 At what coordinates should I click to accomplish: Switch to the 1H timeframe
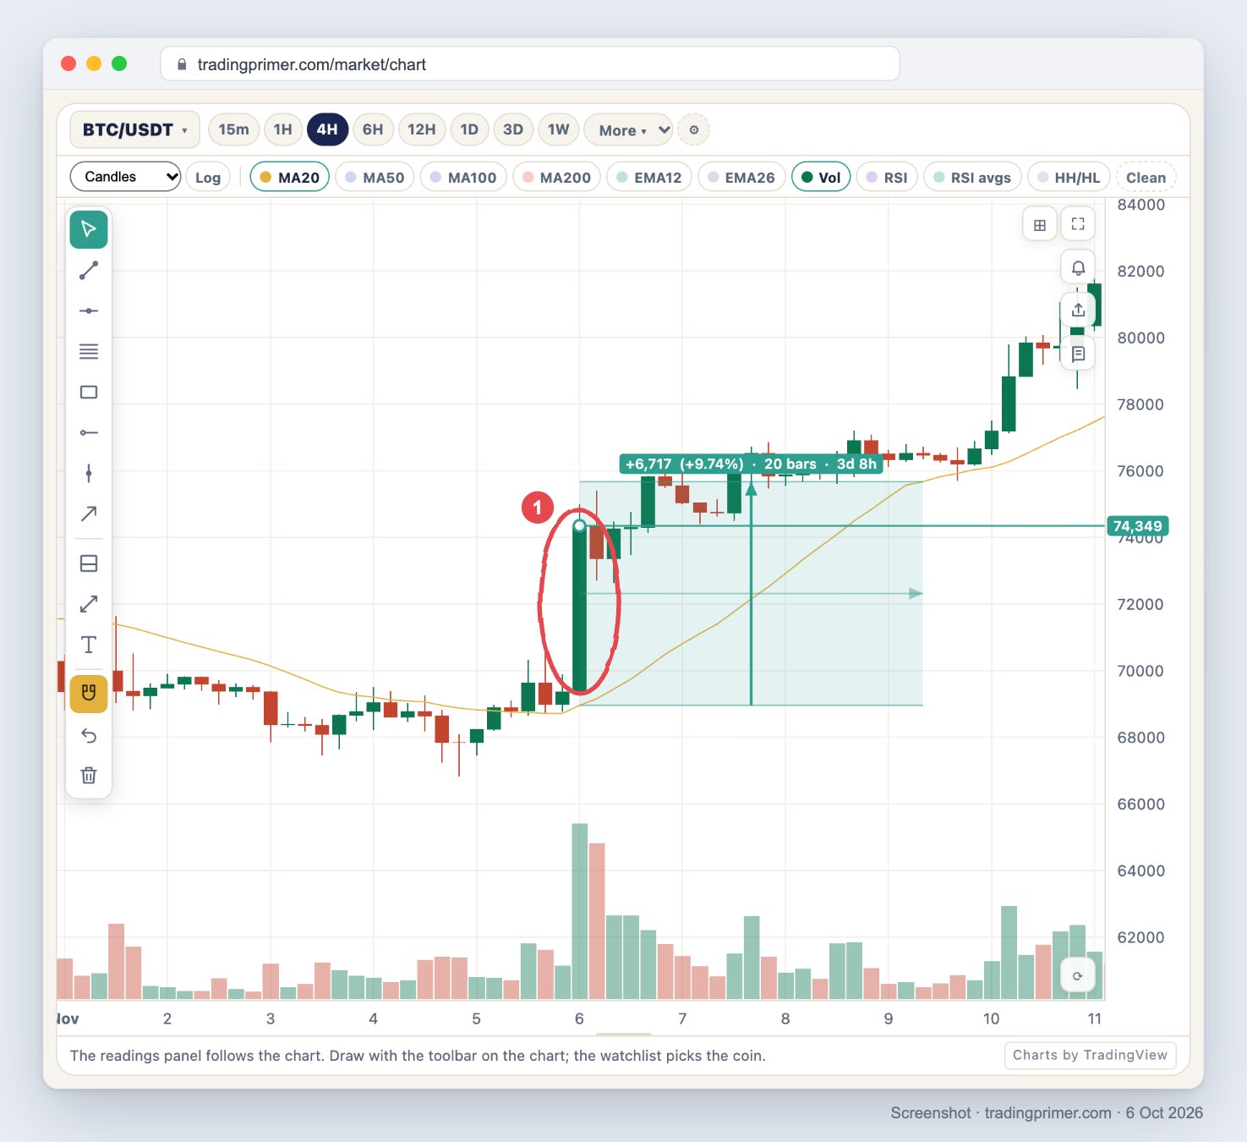coord(283,129)
